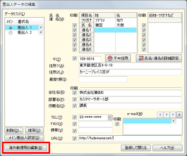This screenshot has height=156, width=187.
Task: Click the 最寄り駅 input field
Action: click(x=103, y=79)
